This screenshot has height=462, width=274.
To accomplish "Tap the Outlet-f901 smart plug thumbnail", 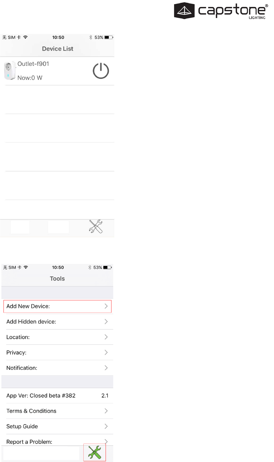I will [10, 71].
